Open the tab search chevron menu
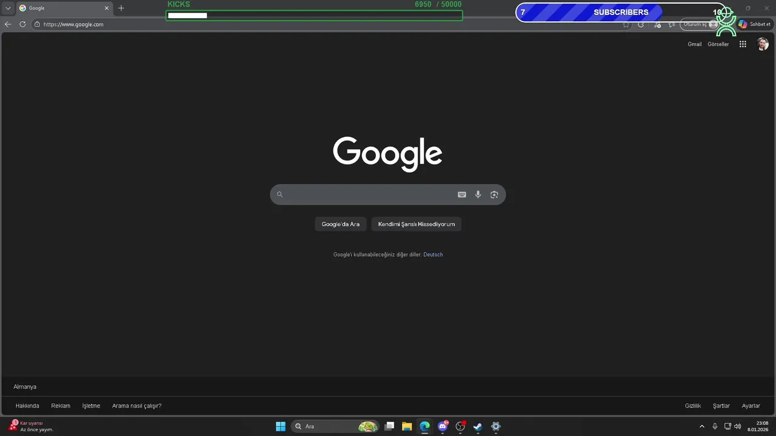The width and height of the screenshot is (776, 436). pos(8,8)
